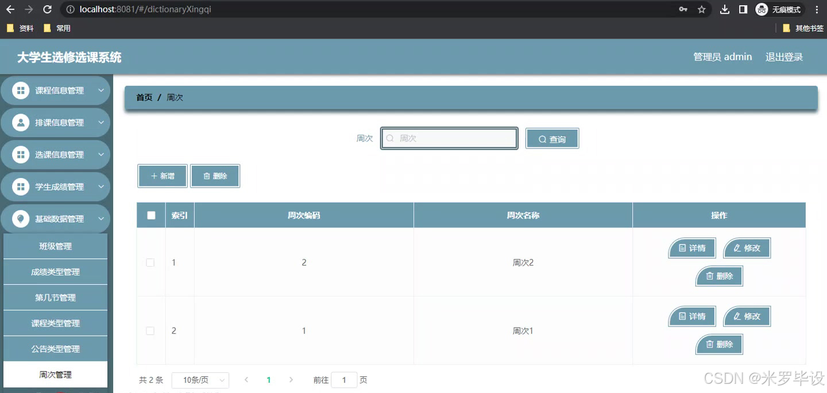Open 班级管理 in the sidebar

[x=55, y=246]
